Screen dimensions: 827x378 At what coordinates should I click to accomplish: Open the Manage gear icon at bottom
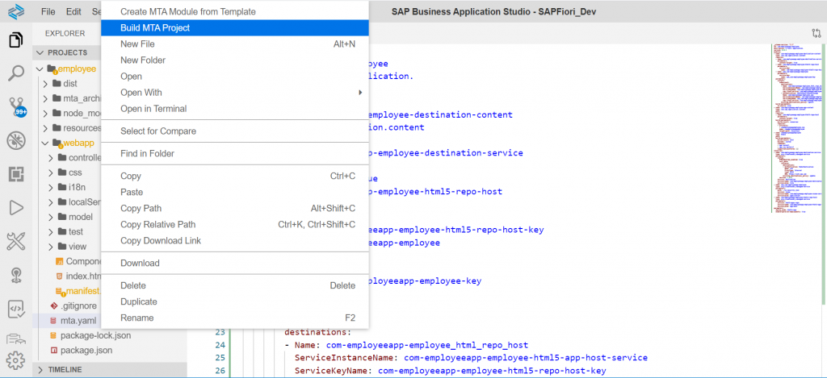coord(16,360)
